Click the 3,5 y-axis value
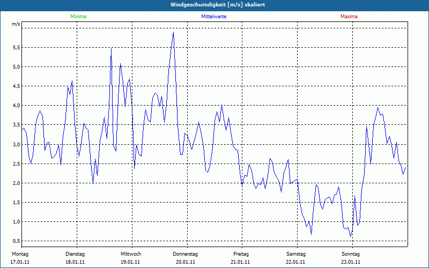 pyautogui.click(x=17, y=125)
